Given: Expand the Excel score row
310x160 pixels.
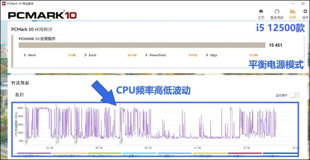Looking at the screenshot, I should click(x=90, y=55).
